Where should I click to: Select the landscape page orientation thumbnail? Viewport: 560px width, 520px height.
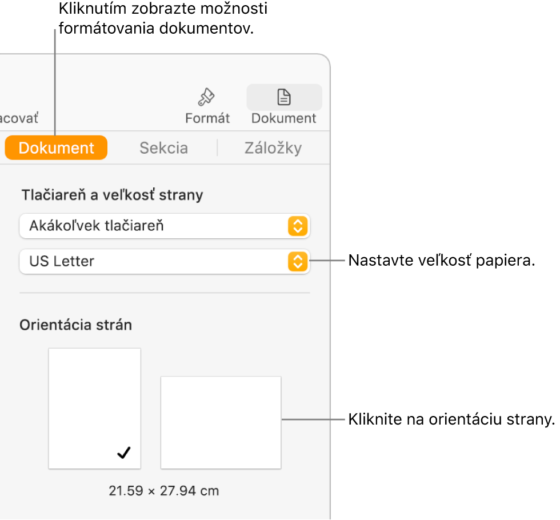(x=221, y=422)
